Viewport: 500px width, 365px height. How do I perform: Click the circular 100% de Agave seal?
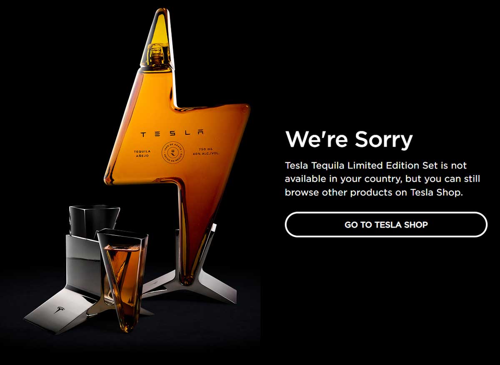(172, 155)
